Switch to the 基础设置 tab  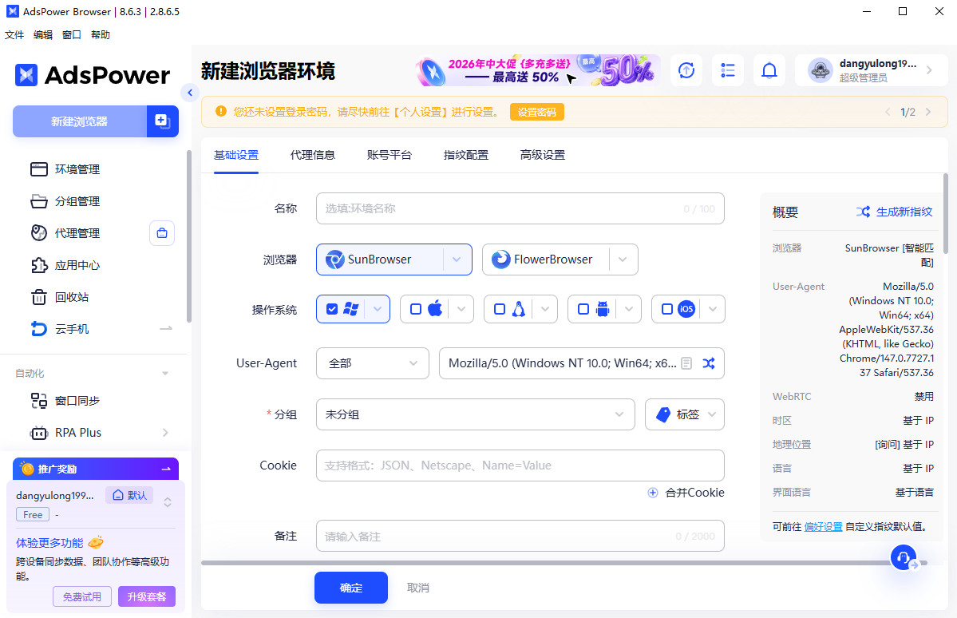pyautogui.click(x=236, y=155)
